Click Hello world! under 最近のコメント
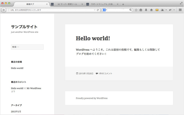 (x=17, y=88)
